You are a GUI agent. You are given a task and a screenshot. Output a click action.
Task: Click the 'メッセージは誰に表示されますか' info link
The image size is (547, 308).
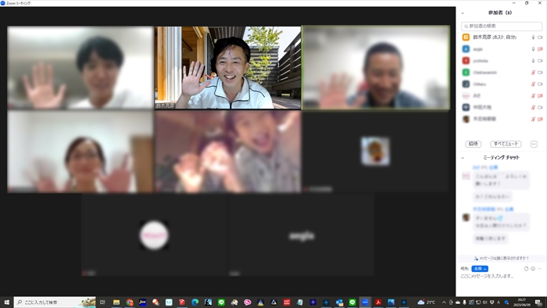tap(502, 258)
